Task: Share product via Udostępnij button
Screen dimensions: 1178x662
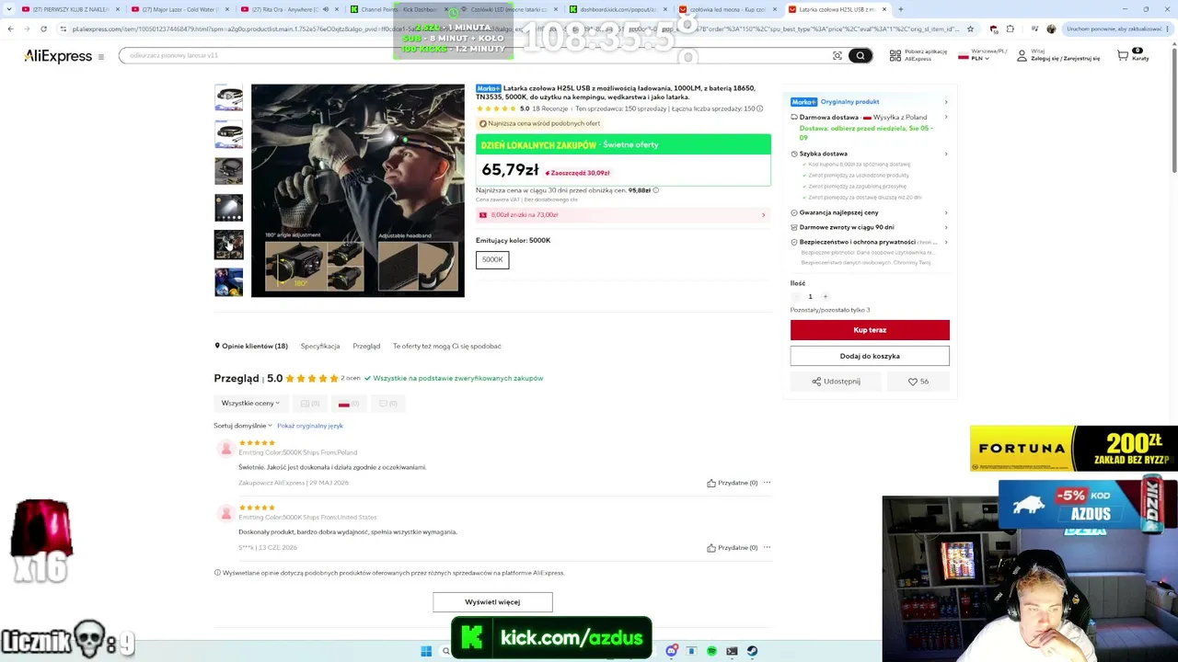Action: (x=836, y=382)
